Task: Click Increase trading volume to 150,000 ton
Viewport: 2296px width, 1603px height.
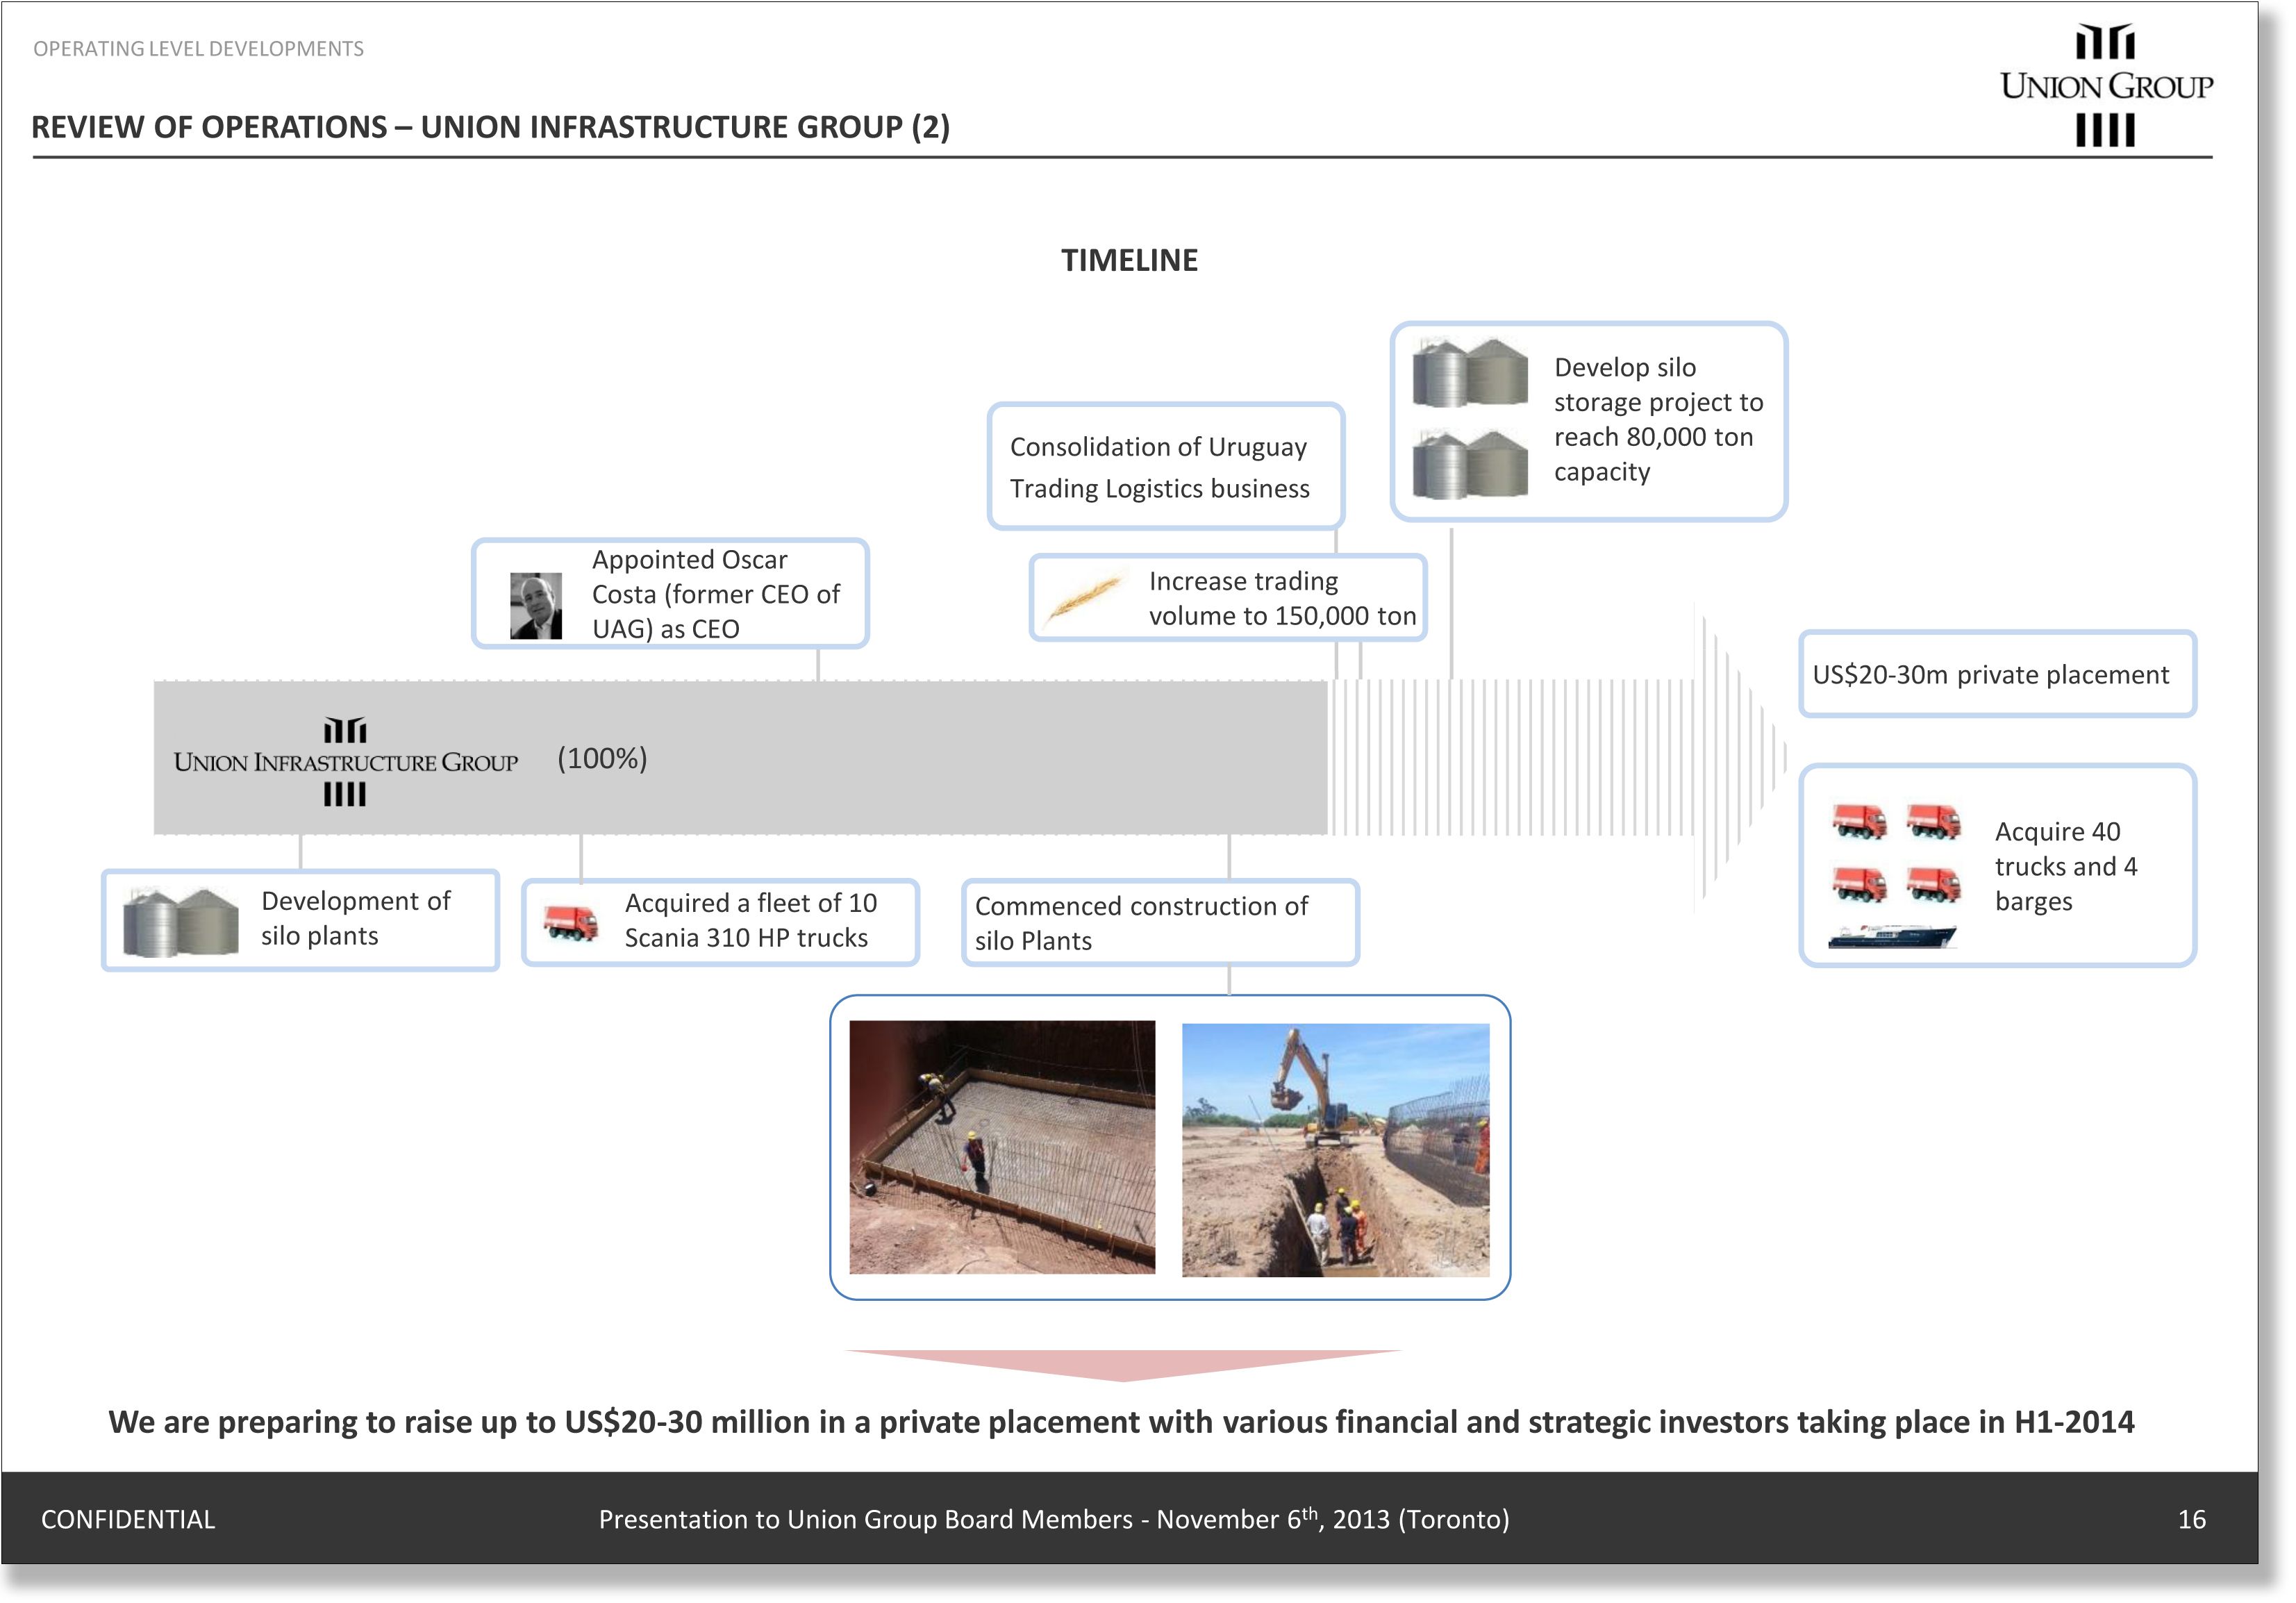Action: click(x=1282, y=598)
